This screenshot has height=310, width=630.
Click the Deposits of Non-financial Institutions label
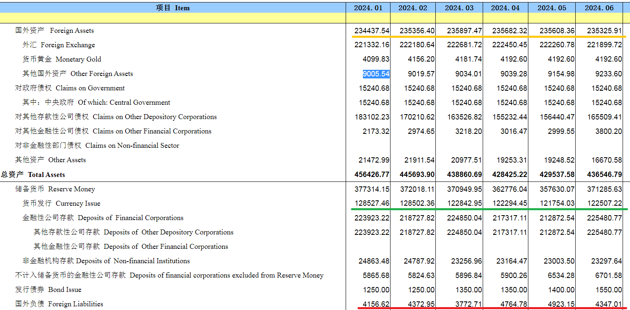[106, 261]
